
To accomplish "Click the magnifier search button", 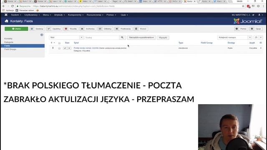I will click(x=122, y=37).
